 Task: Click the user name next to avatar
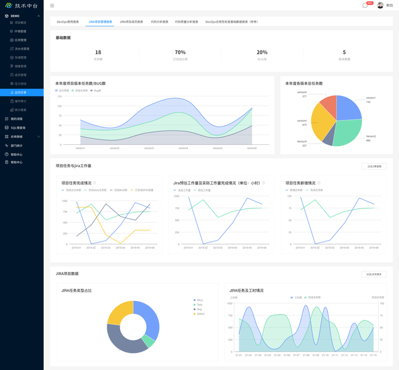389,6
